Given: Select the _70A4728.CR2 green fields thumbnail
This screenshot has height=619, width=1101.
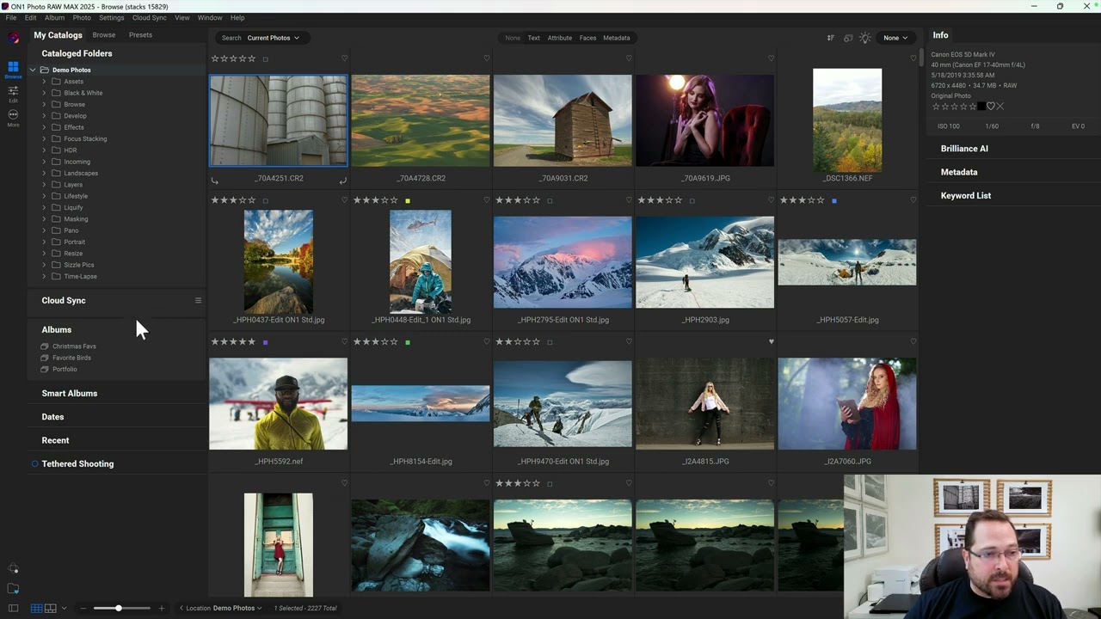Looking at the screenshot, I should click(x=421, y=120).
